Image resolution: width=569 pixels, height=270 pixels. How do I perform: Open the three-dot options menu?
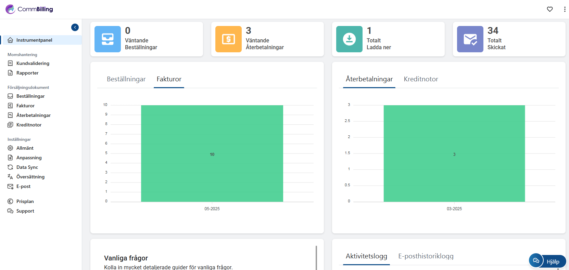(565, 9)
